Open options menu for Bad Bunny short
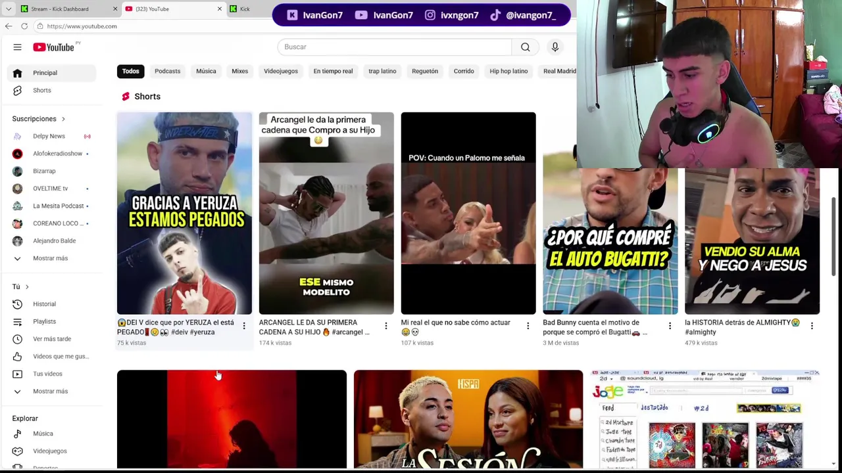The width and height of the screenshot is (842, 473). pyautogui.click(x=670, y=326)
